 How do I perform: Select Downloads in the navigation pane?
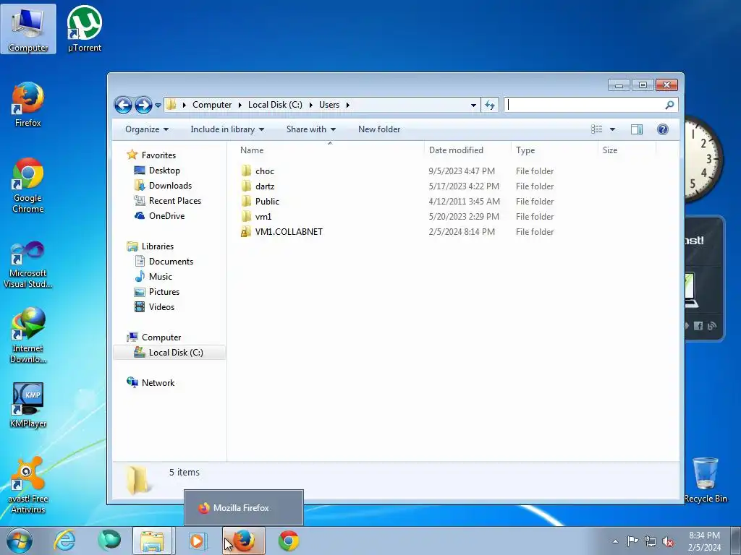[170, 186]
